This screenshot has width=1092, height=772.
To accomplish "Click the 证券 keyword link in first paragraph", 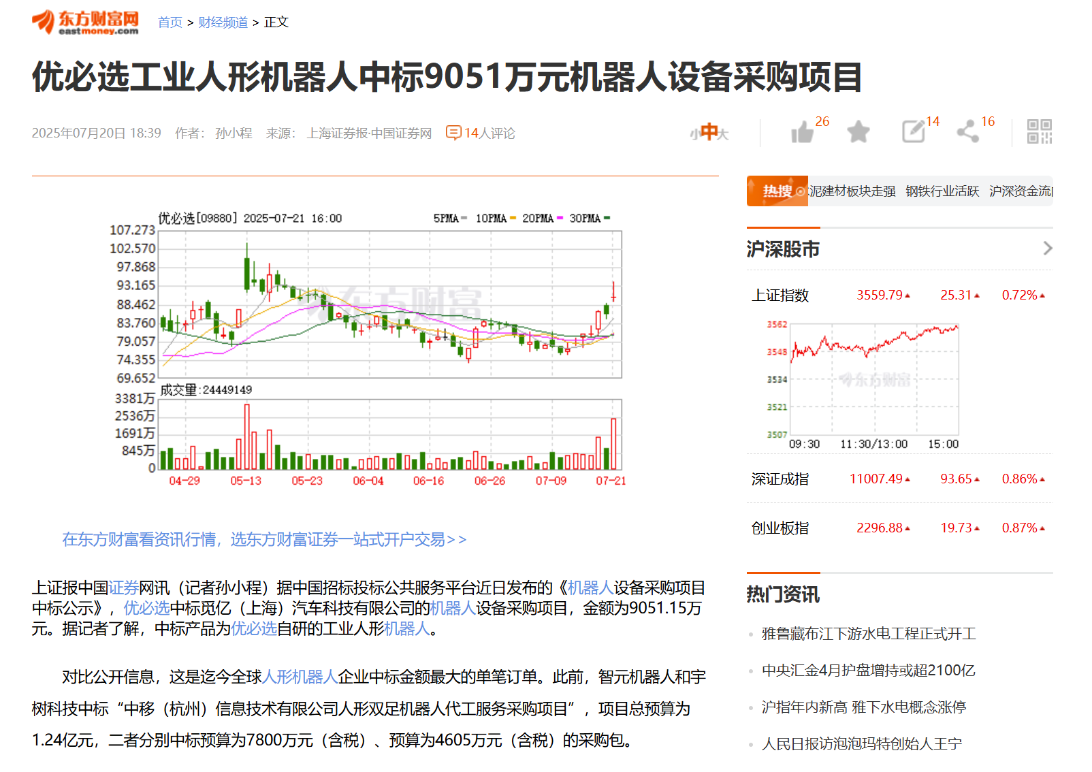I will [124, 588].
